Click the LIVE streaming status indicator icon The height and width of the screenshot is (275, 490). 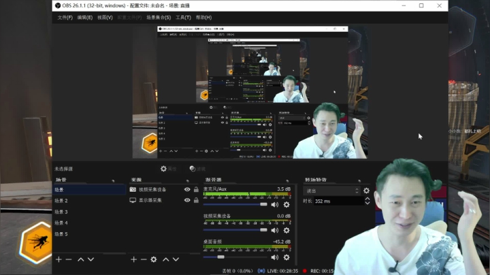[x=261, y=271]
